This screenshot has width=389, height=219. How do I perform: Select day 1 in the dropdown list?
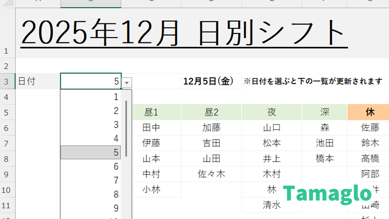tap(116, 97)
